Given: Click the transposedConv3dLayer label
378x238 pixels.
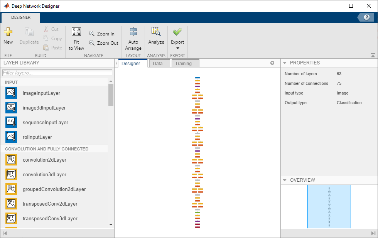Looking at the screenshot, I should coord(50,218).
